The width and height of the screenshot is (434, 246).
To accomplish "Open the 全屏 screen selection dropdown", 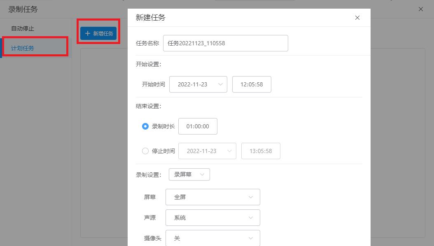I will pyautogui.click(x=212, y=197).
